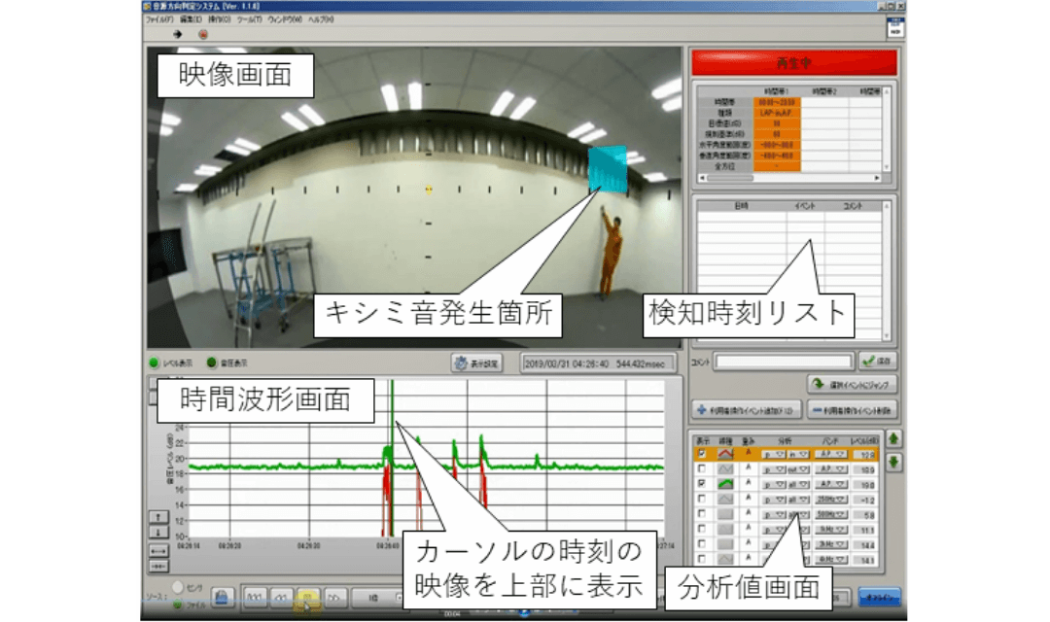
Task: Click the horizontal scrollbar of the time-band table
Action: [790, 178]
